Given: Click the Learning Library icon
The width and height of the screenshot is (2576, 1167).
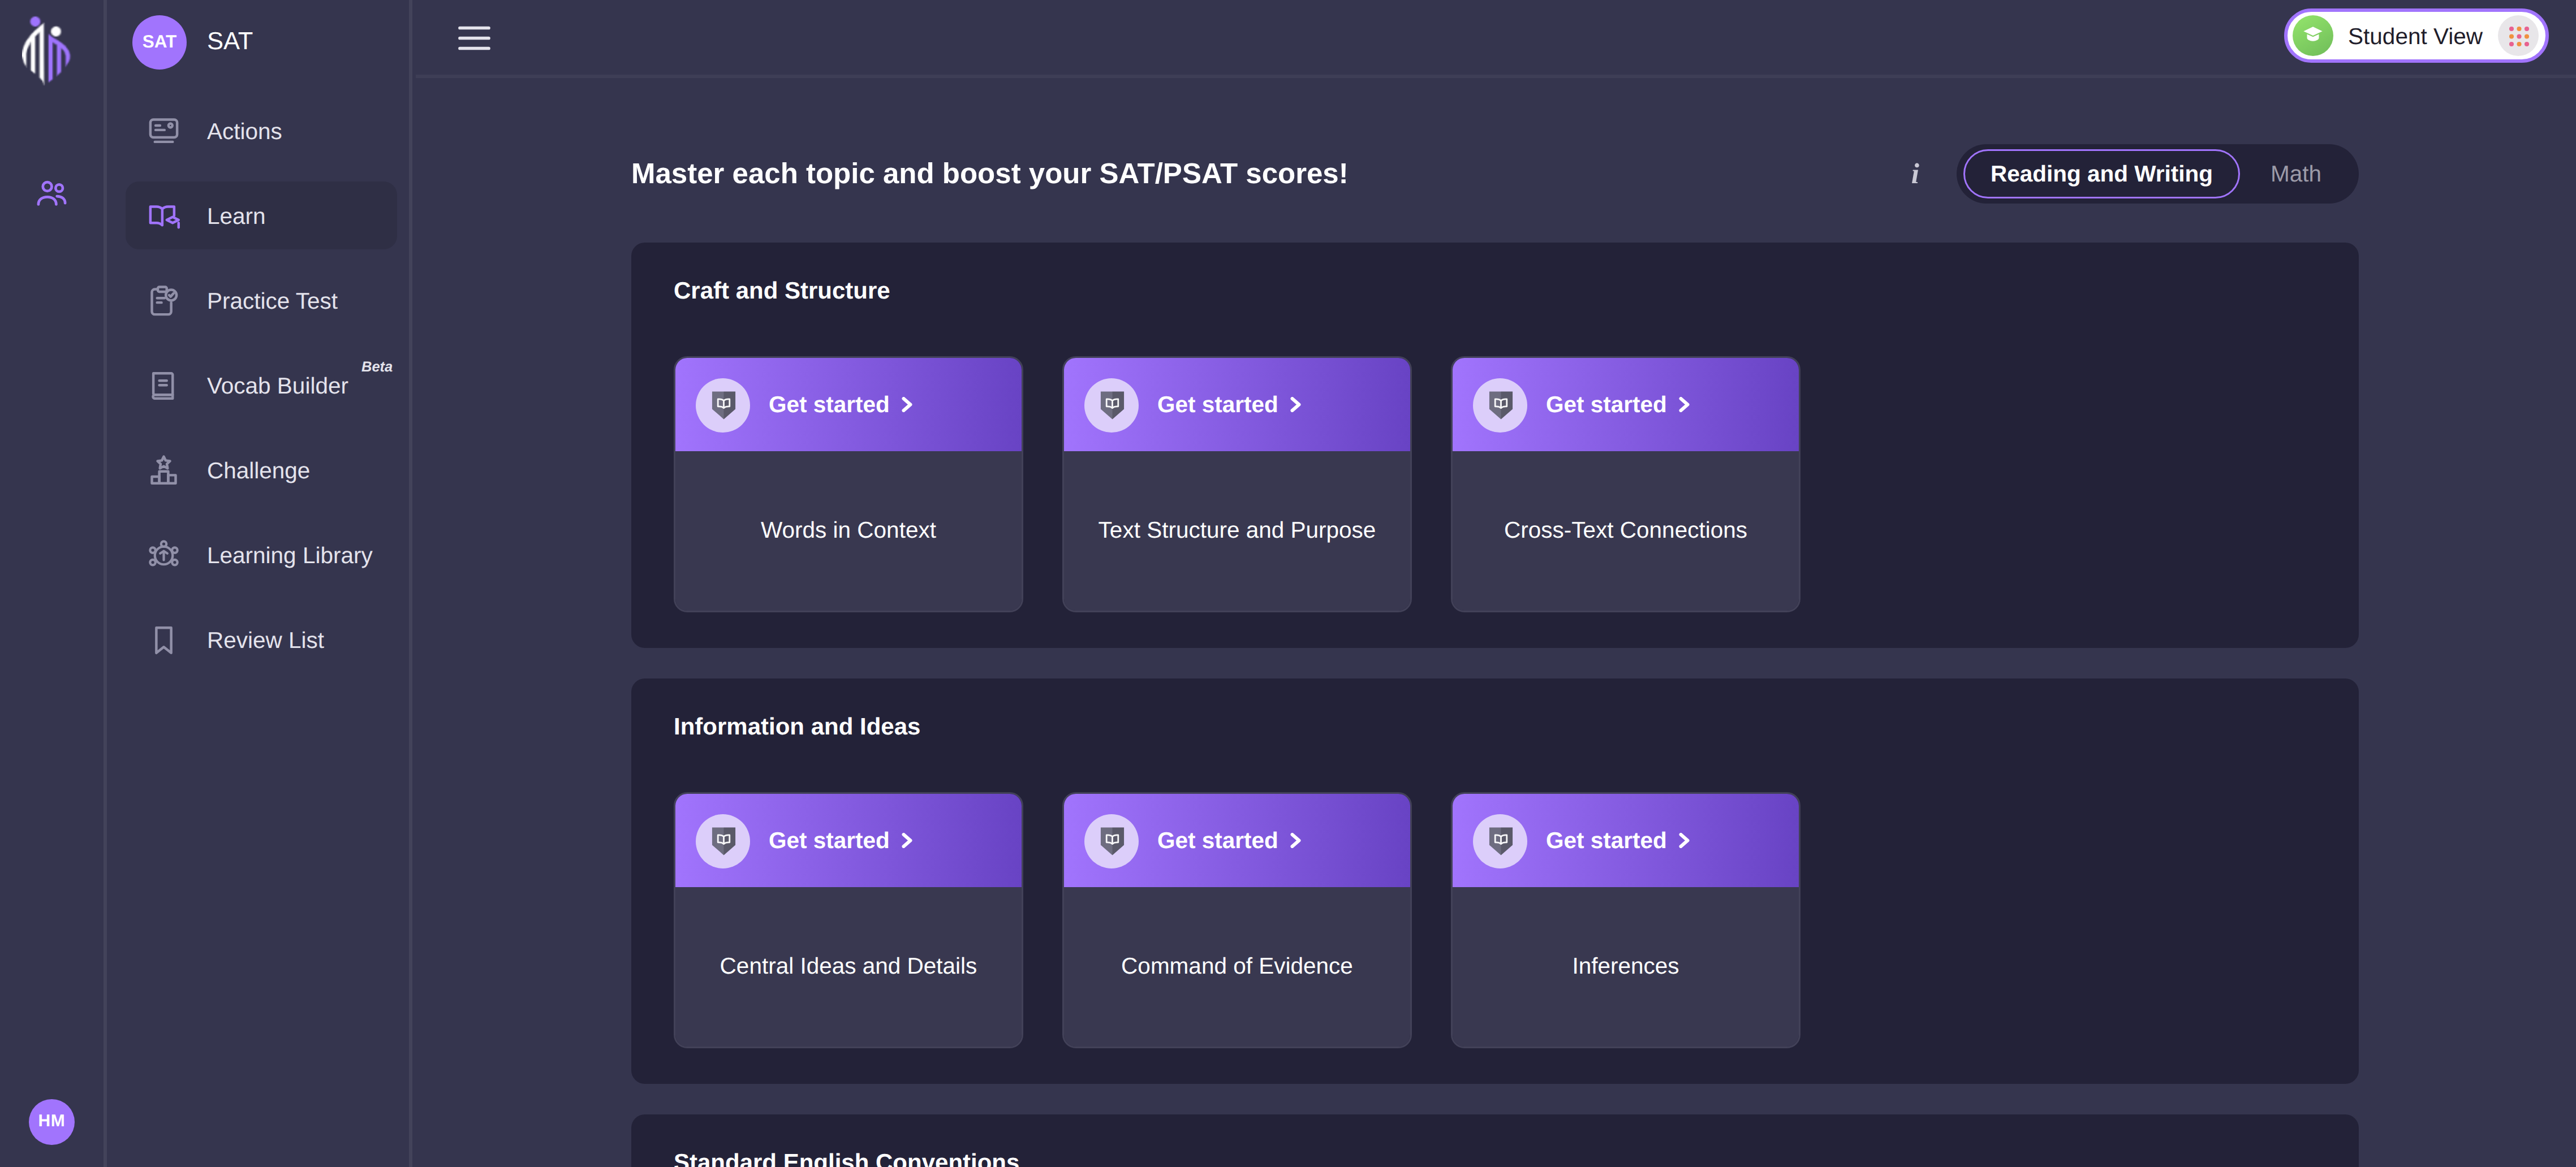Looking at the screenshot, I should point(164,555).
